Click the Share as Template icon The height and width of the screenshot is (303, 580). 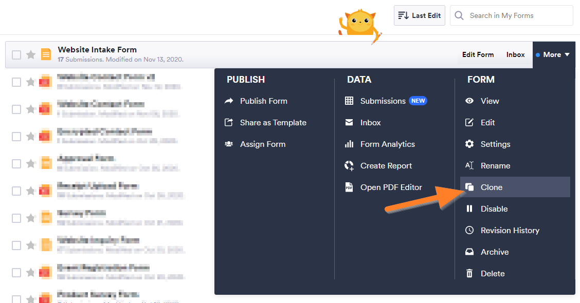(x=229, y=123)
